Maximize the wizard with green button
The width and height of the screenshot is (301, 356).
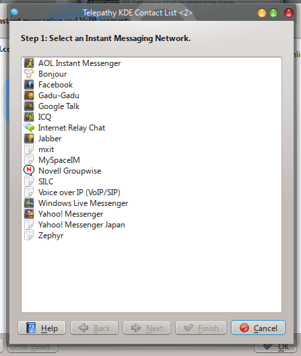[273, 13]
